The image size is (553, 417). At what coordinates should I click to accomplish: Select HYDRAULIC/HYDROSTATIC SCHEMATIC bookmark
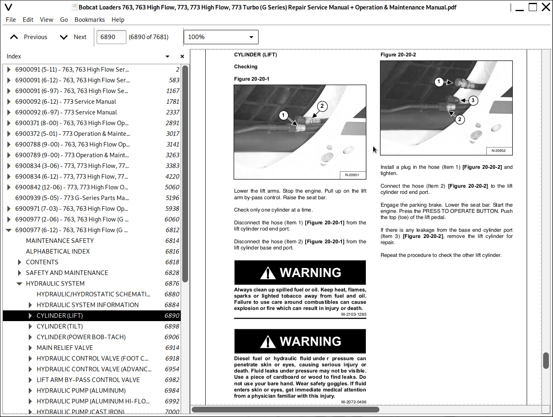[x=93, y=294]
